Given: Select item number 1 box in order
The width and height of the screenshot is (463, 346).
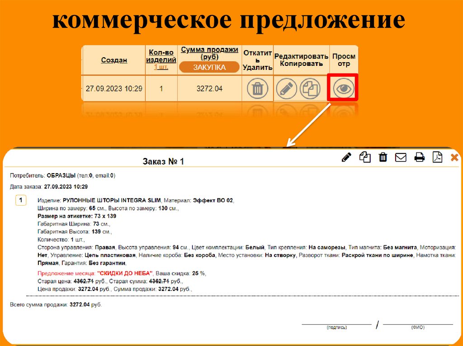Looking at the screenshot, I should pyautogui.click(x=21, y=200).
